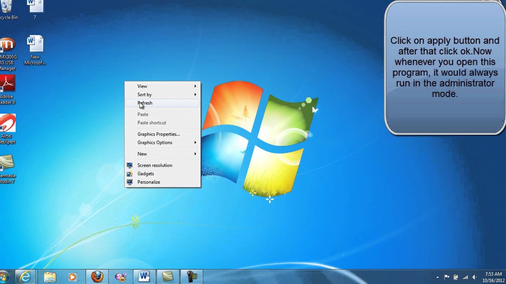Open the Airtel NetXpert desktop icon

click(x=7, y=129)
